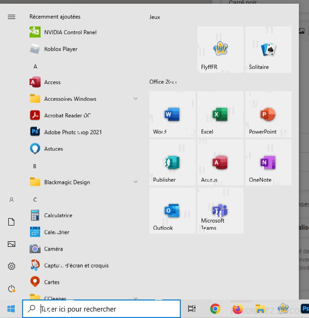Click the Power button icon
This screenshot has height=318, width=309.
[x=12, y=288]
